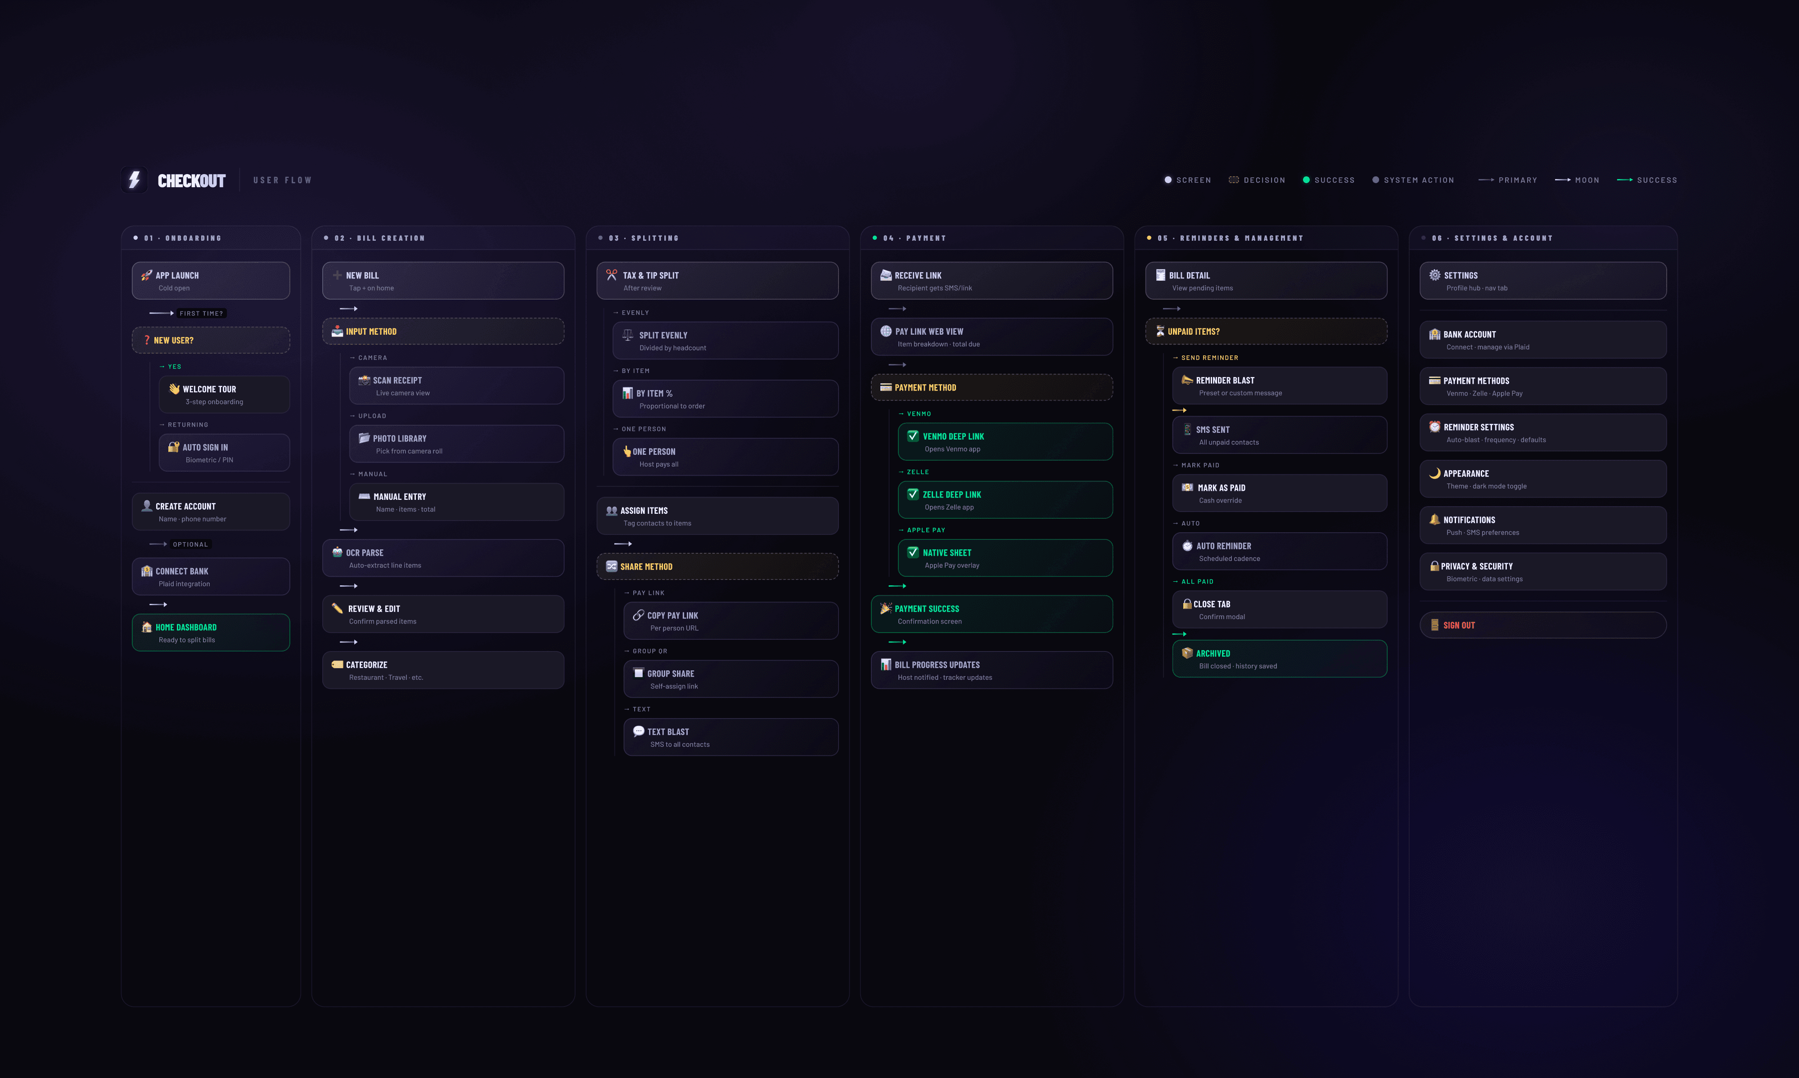The image size is (1799, 1078).
Task: Click the green checkmark on Native Sheet
Action: point(913,552)
